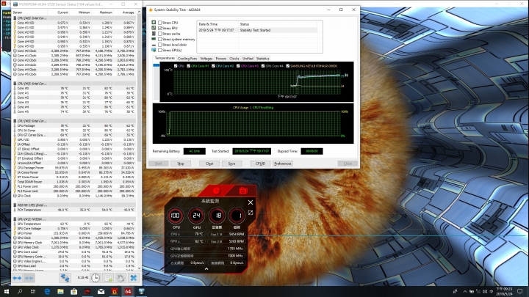Enable Stress cache checkbox
Image resolution: width=529 pixels, height=297 pixels.
tap(160, 34)
